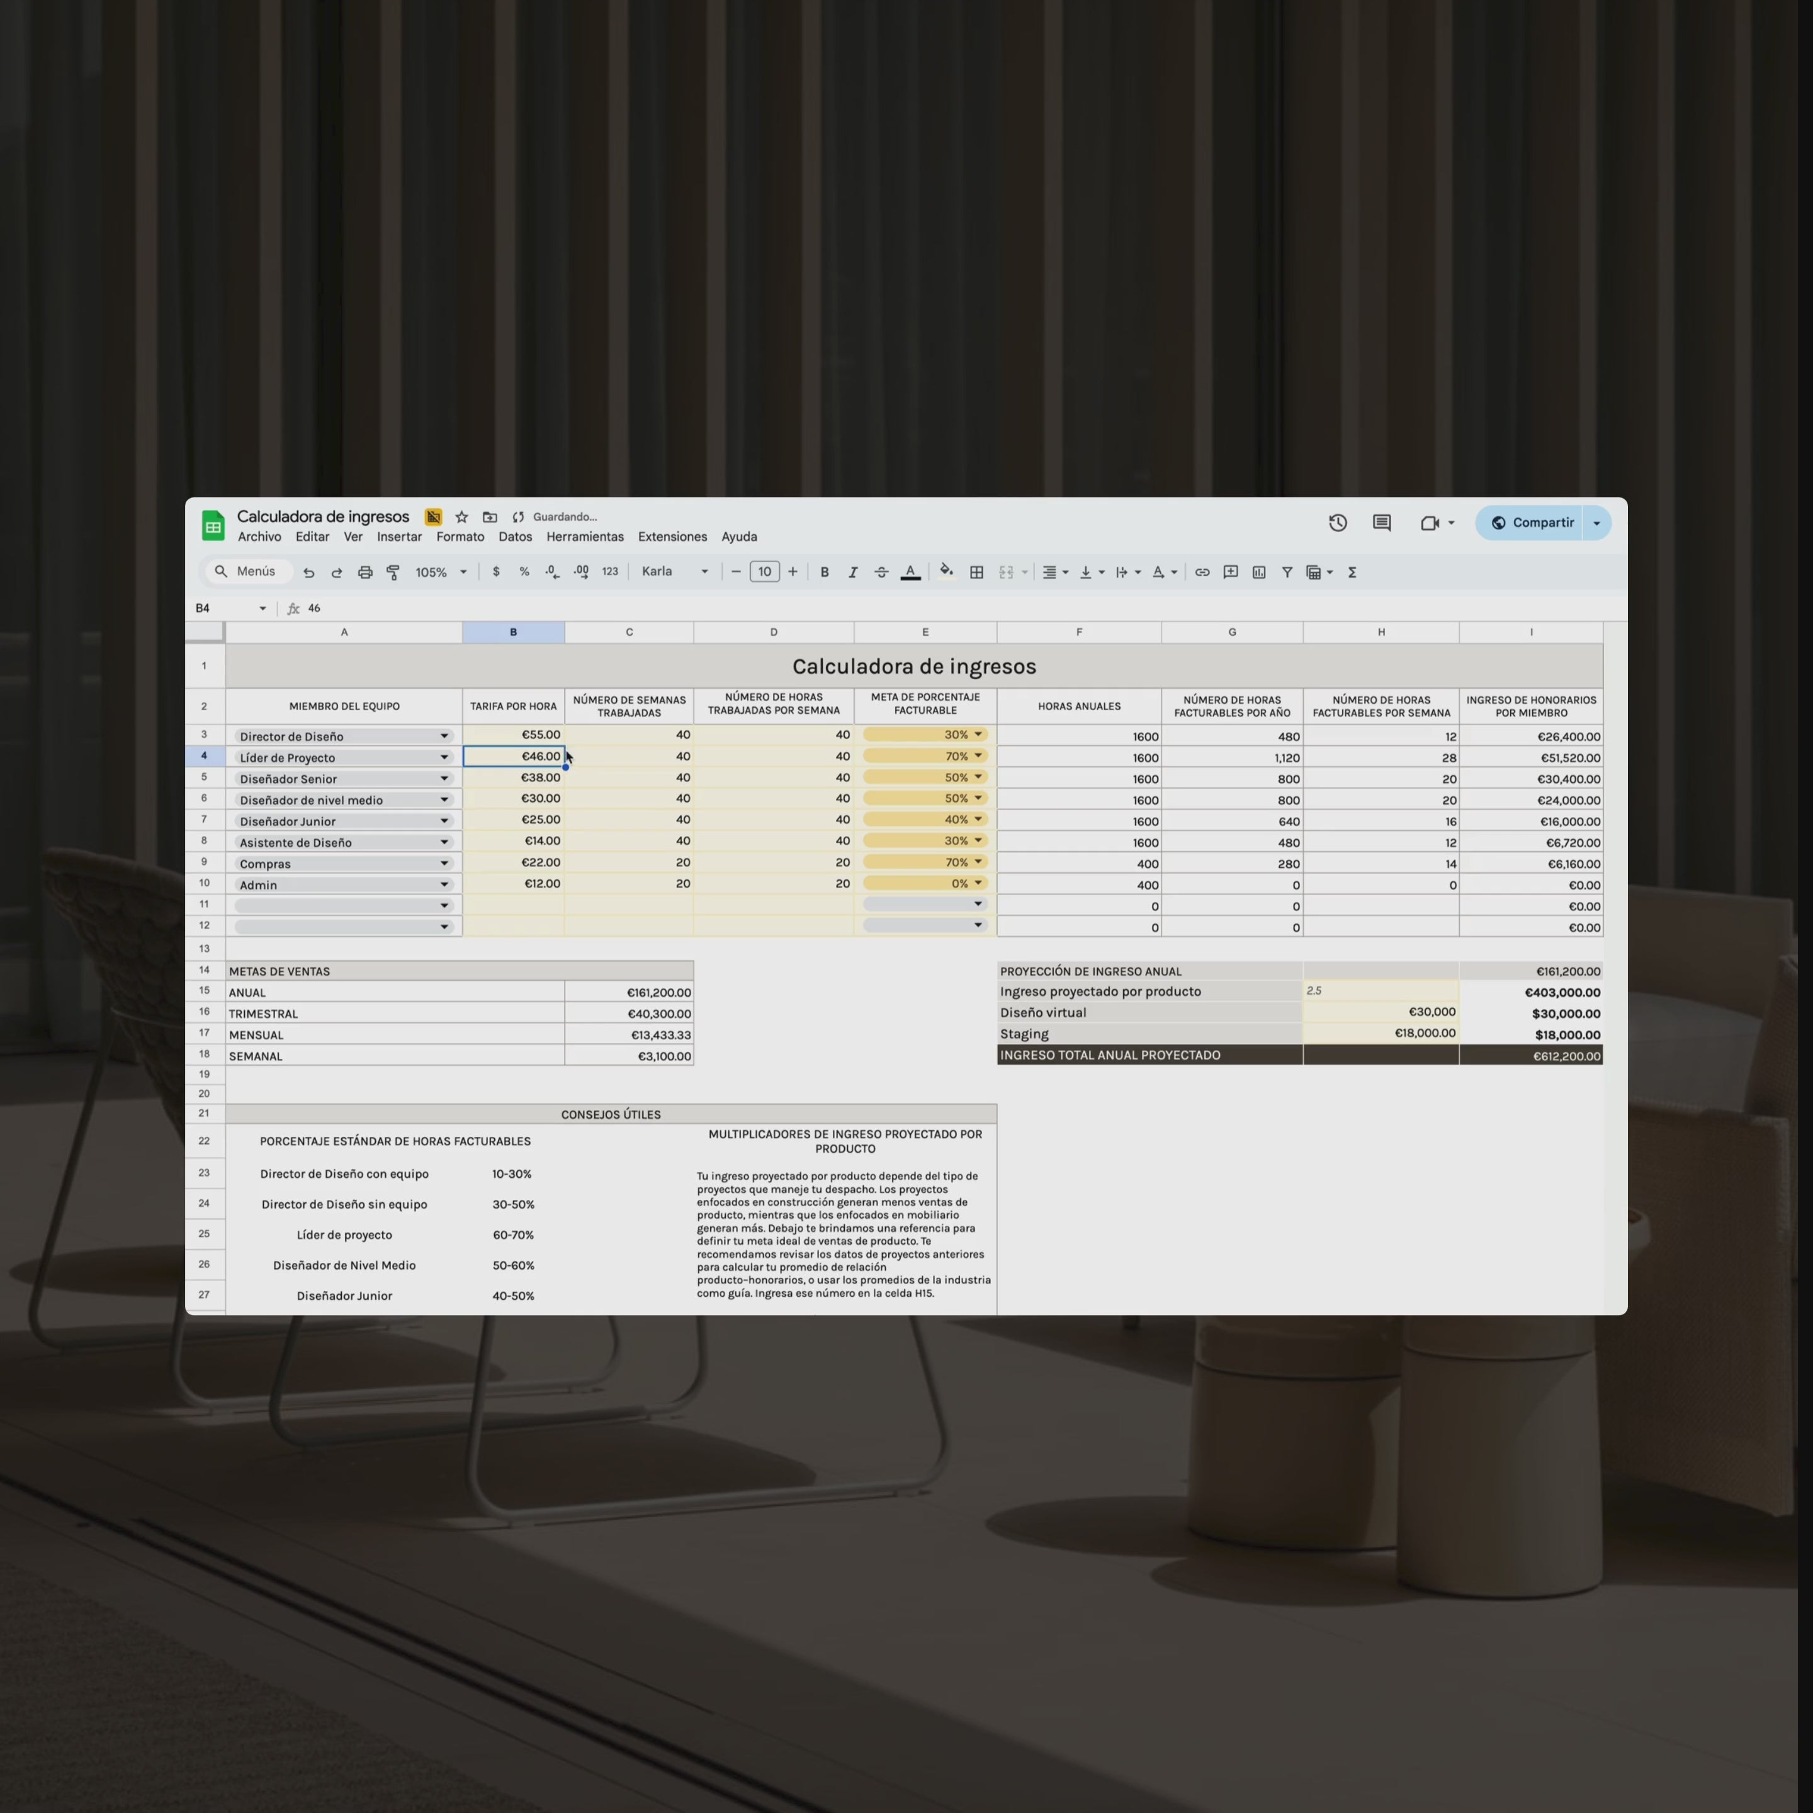This screenshot has width=1813, height=1813.
Task: Toggle bold formatting
Action: pyautogui.click(x=824, y=572)
